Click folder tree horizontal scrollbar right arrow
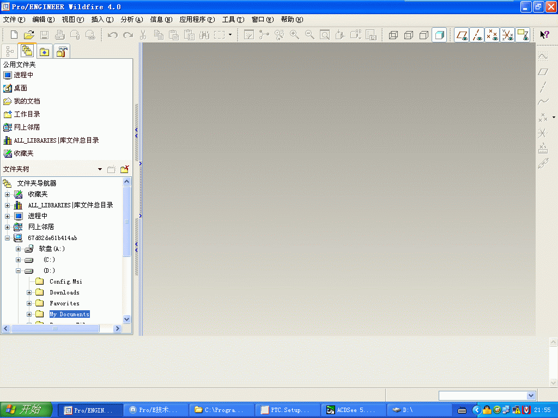This screenshot has width=558, height=418. [118, 328]
